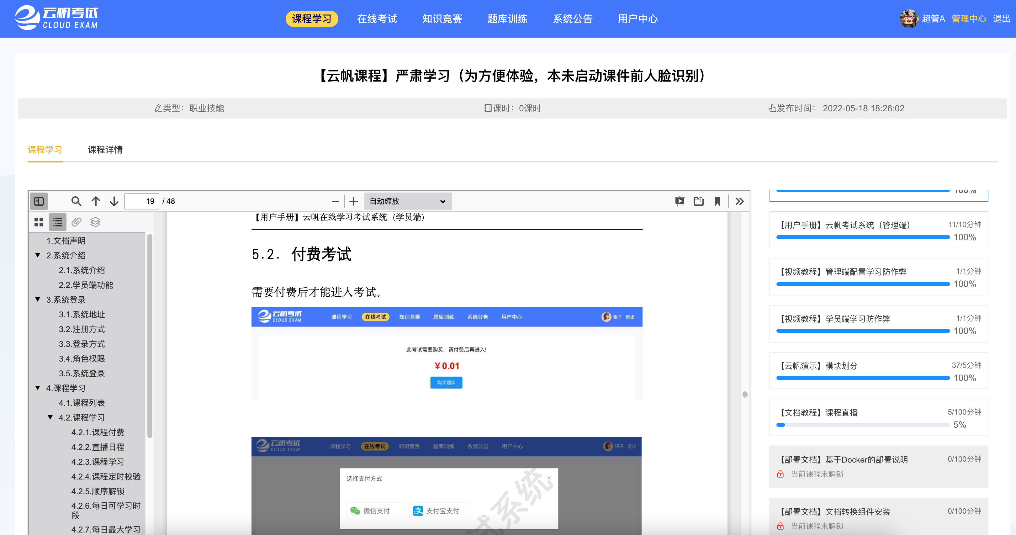Click the bookmark current view icon
The image size is (1016, 535).
point(717,201)
